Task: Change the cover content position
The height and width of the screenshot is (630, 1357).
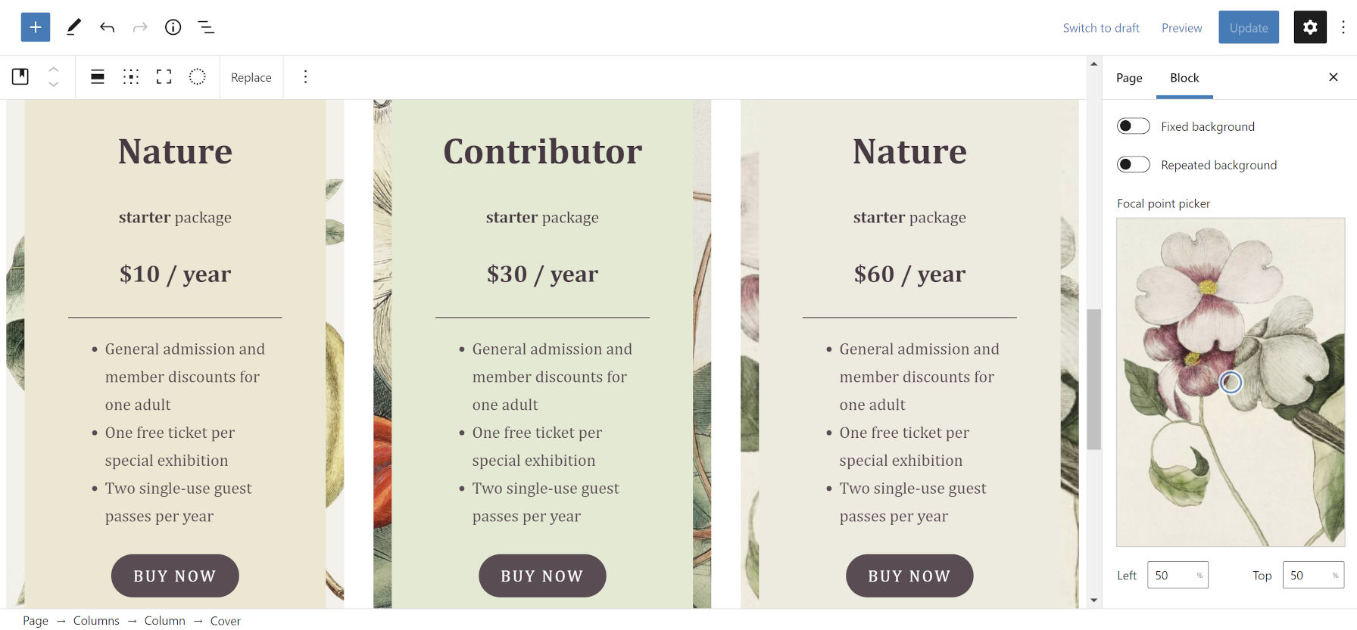Action: [x=130, y=76]
